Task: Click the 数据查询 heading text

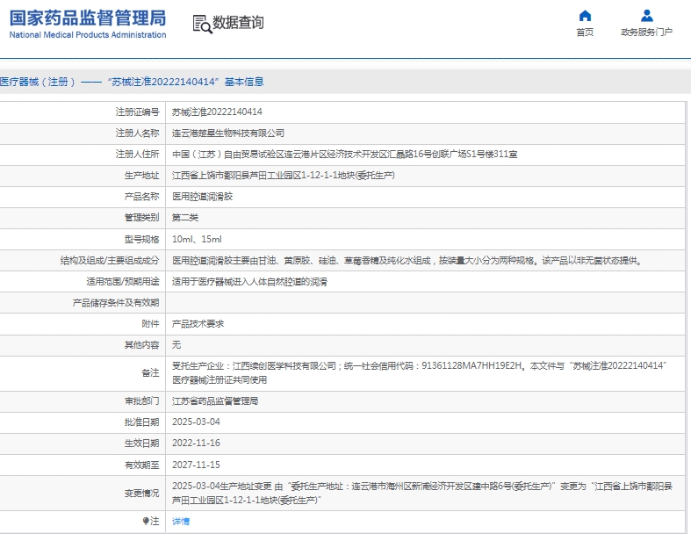Action: (239, 23)
